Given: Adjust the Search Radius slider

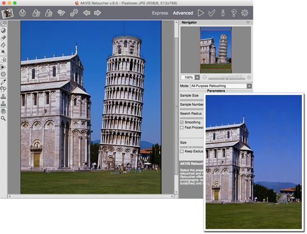Looking at the screenshot, I should (192, 118).
